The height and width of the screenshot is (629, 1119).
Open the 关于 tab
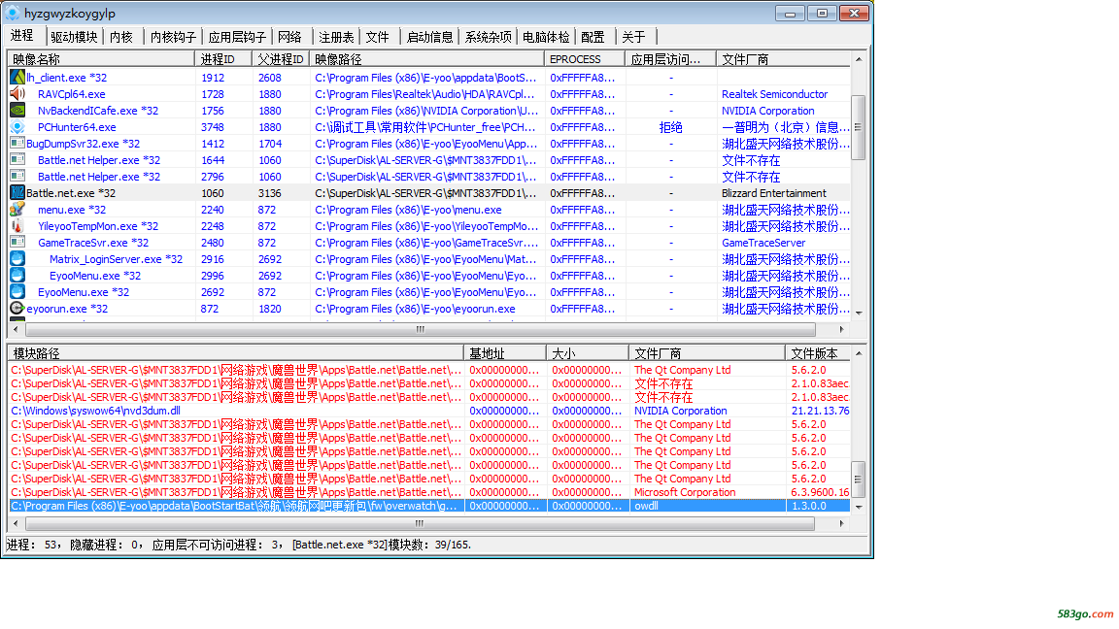point(633,37)
